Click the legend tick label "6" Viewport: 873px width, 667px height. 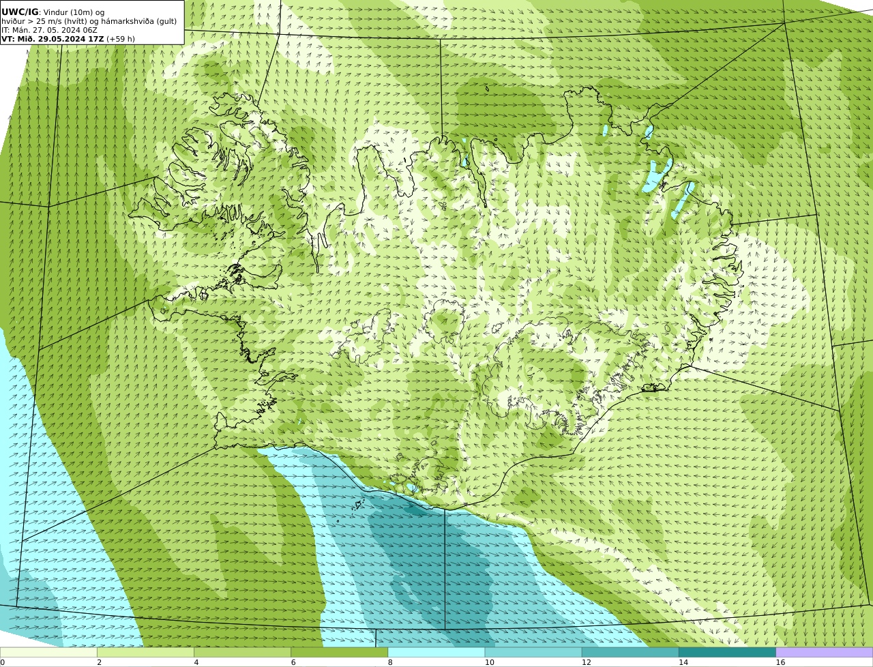point(293,662)
